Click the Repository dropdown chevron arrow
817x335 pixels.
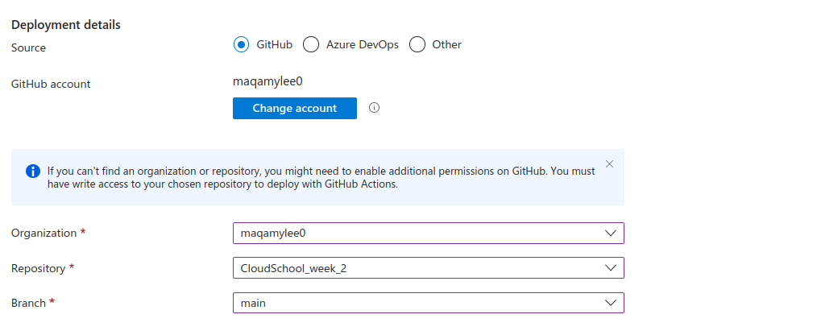(611, 268)
